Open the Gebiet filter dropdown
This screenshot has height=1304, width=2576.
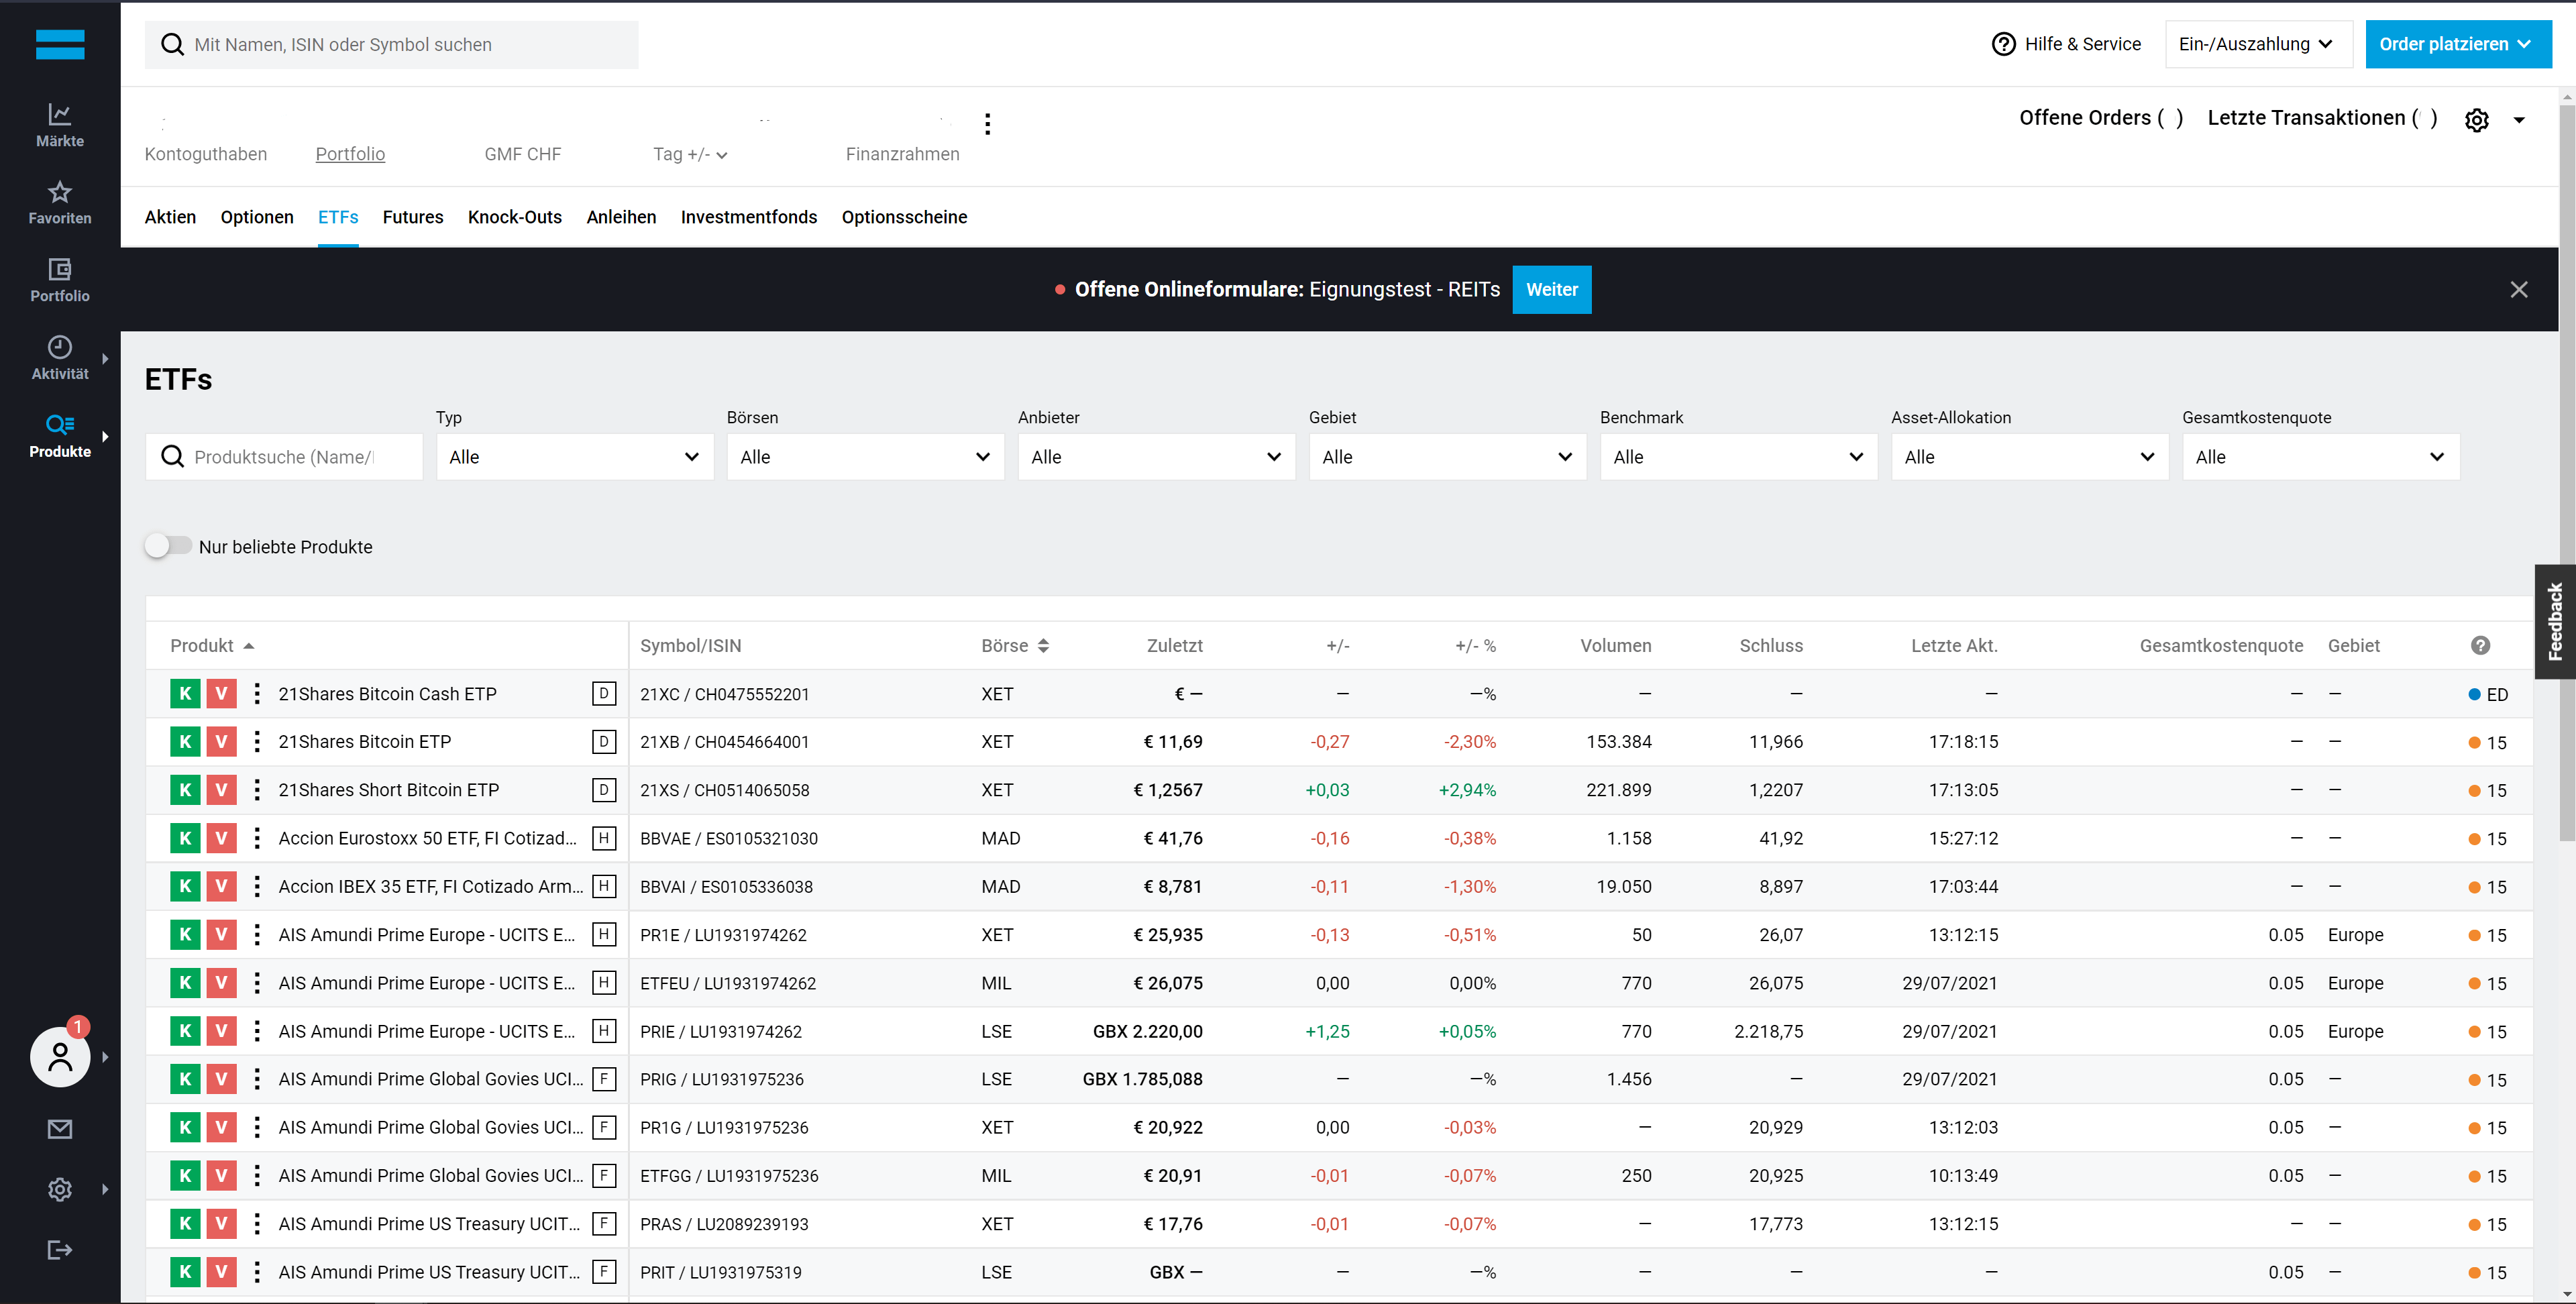[x=1447, y=457]
